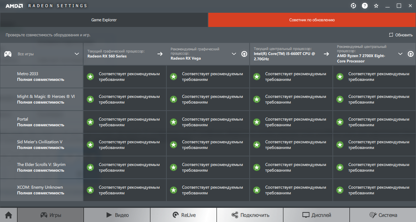
Task: Open the help question mark icon
Action: tap(365, 6)
